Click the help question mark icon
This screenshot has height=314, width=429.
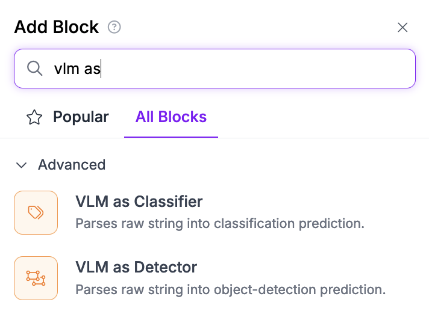pyautogui.click(x=114, y=27)
